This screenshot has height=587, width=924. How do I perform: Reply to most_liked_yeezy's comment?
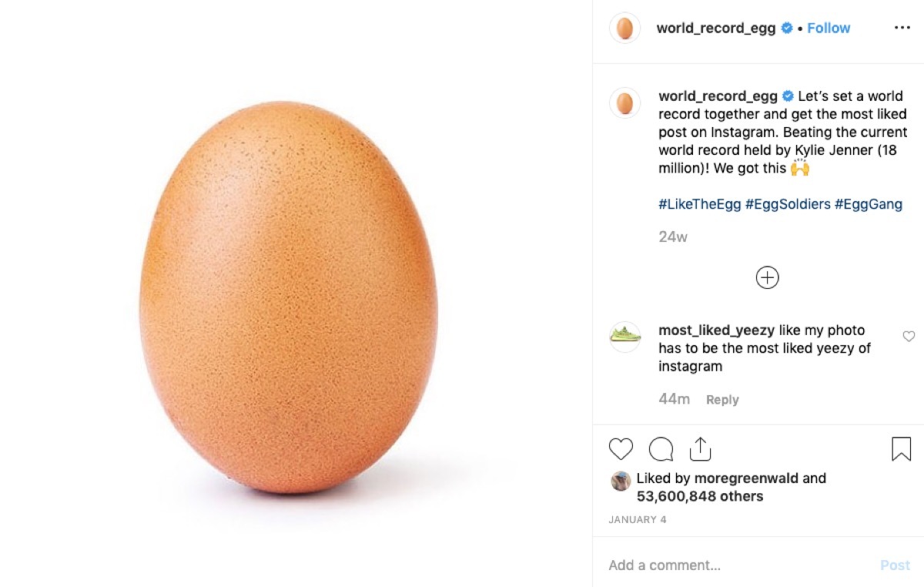pyautogui.click(x=721, y=399)
